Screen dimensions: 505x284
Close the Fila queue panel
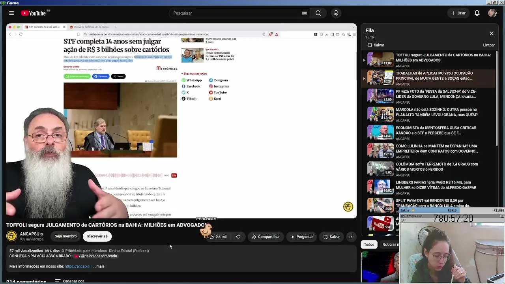pyautogui.click(x=492, y=34)
